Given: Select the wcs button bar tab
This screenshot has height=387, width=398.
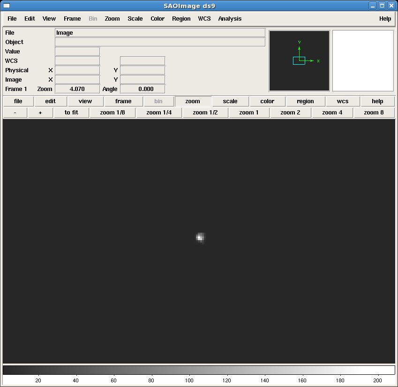Looking at the screenshot, I should pyautogui.click(x=343, y=101).
